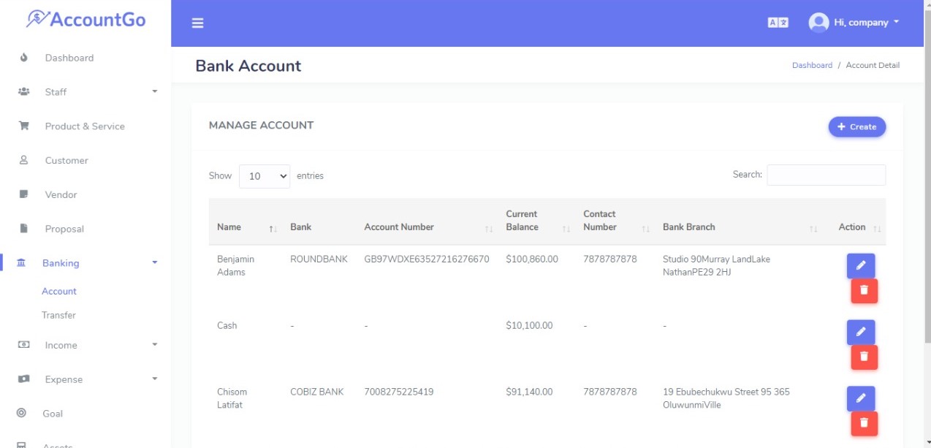Click the Dashboard flame icon in sidebar
Screen dimensions: 931x448
pyautogui.click(x=23, y=58)
